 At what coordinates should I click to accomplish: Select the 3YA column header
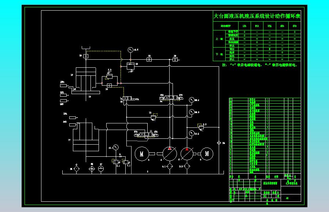pyautogui.click(x=269, y=26)
